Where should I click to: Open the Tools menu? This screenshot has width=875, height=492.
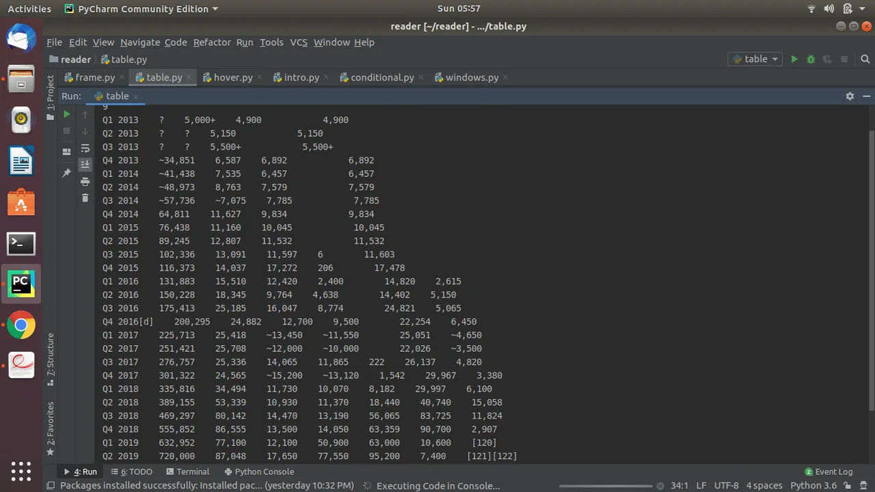pos(271,42)
